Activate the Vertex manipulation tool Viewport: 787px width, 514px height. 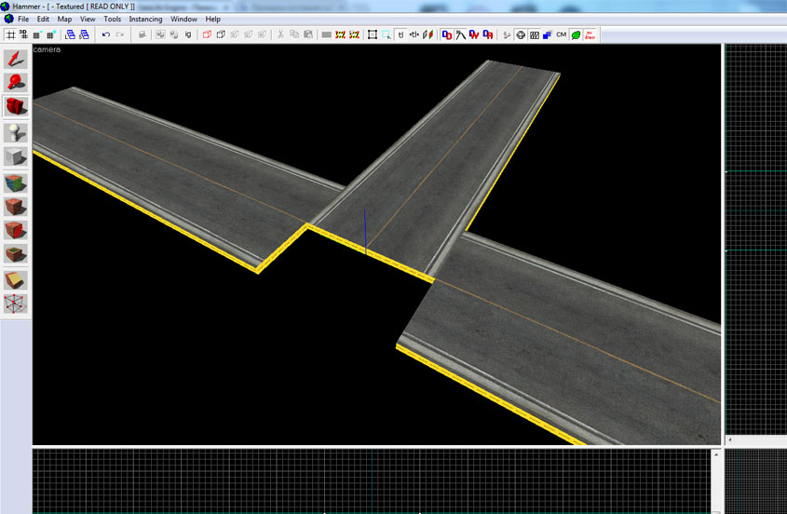click(16, 304)
